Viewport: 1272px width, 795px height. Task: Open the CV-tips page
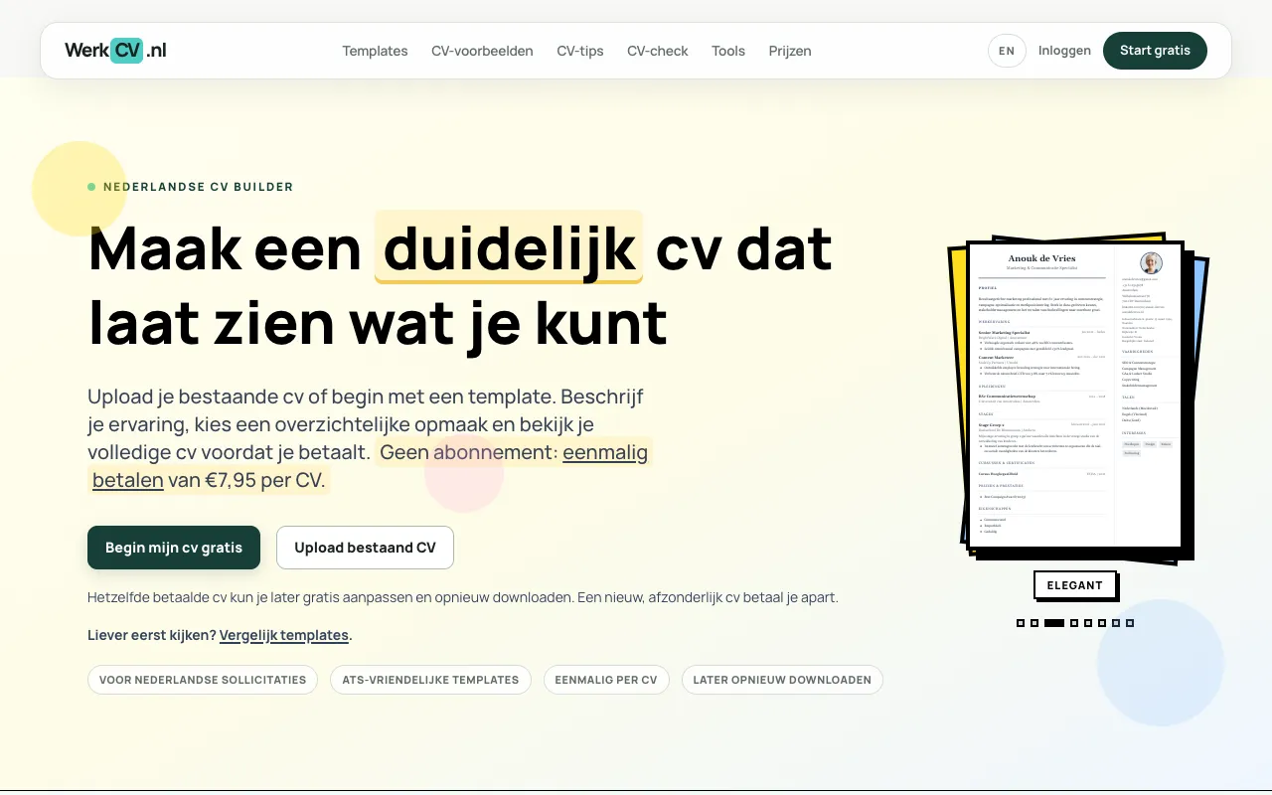pos(580,51)
